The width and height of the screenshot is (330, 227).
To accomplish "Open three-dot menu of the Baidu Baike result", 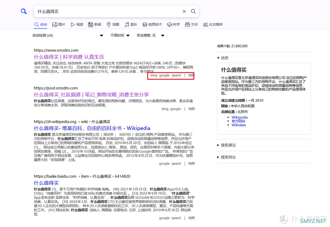I will coord(185,218).
